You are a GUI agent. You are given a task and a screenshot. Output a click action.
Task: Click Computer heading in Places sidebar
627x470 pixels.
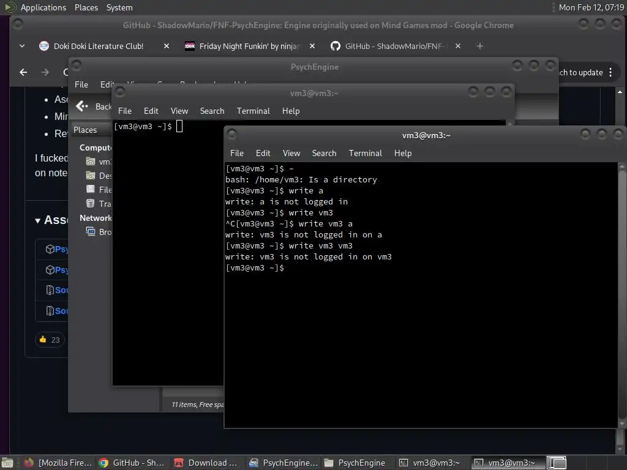click(x=95, y=147)
